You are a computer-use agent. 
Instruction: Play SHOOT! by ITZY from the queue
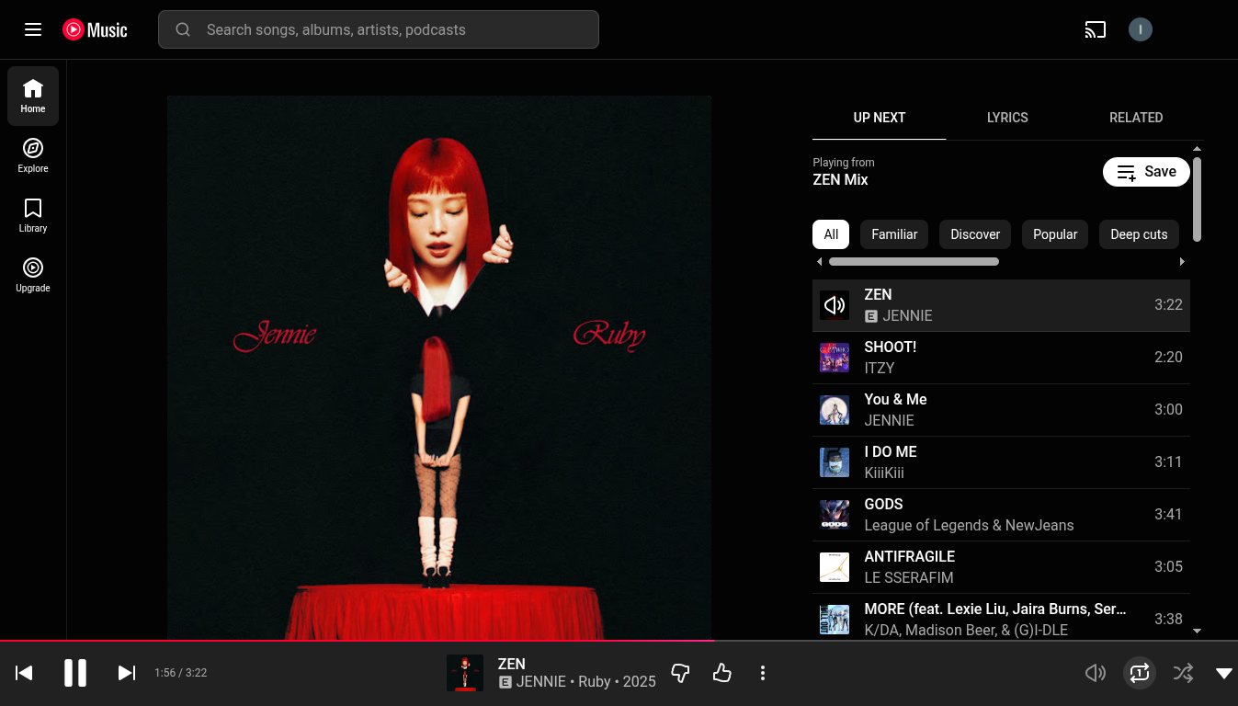click(1001, 358)
